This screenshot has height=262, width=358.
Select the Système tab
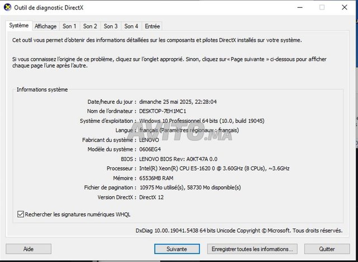(19, 26)
